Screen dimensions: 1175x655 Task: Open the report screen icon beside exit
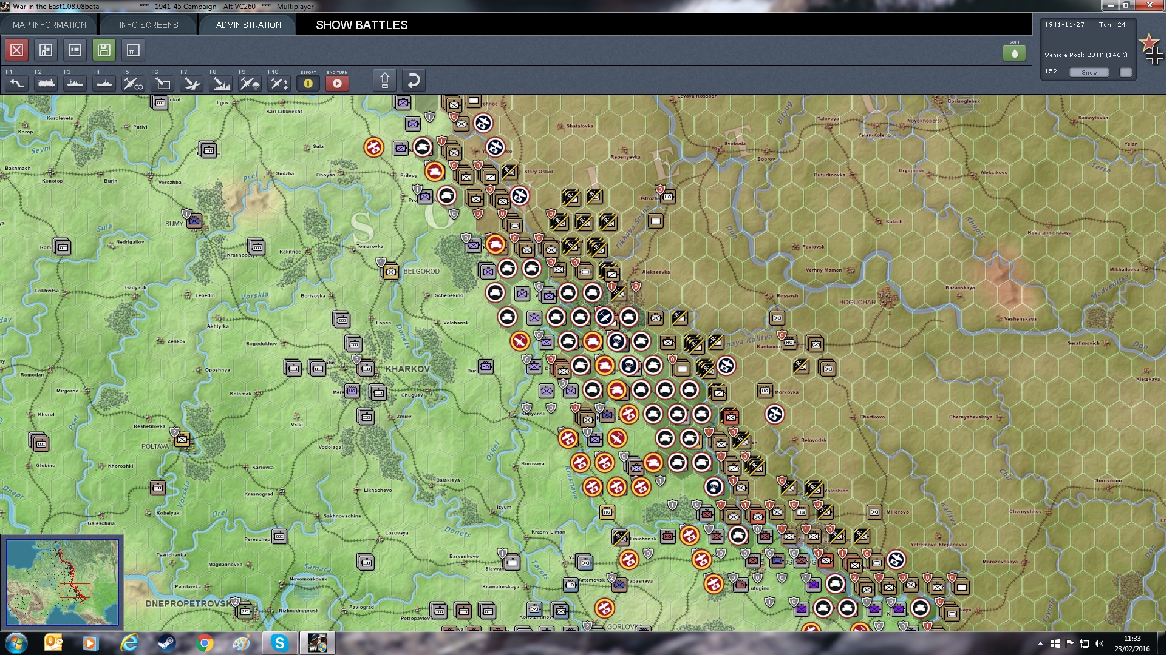pyautogui.click(x=46, y=50)
